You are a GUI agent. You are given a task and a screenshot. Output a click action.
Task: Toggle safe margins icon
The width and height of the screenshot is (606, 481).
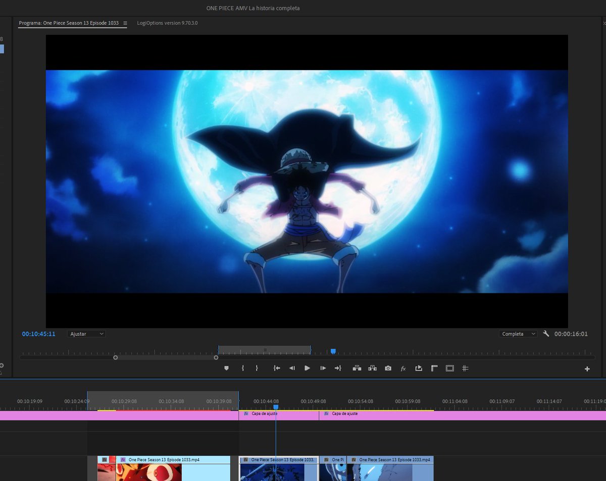pos(449,369)
